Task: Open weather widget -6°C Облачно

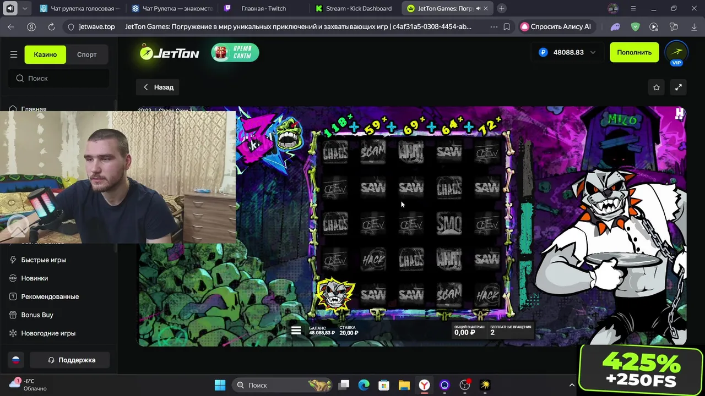Action: pyautogui.click(x=29, y=385)
